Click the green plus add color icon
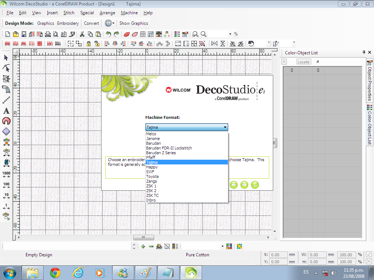The width and height of the screenshot is (374, 280). [x=143, y=246]
